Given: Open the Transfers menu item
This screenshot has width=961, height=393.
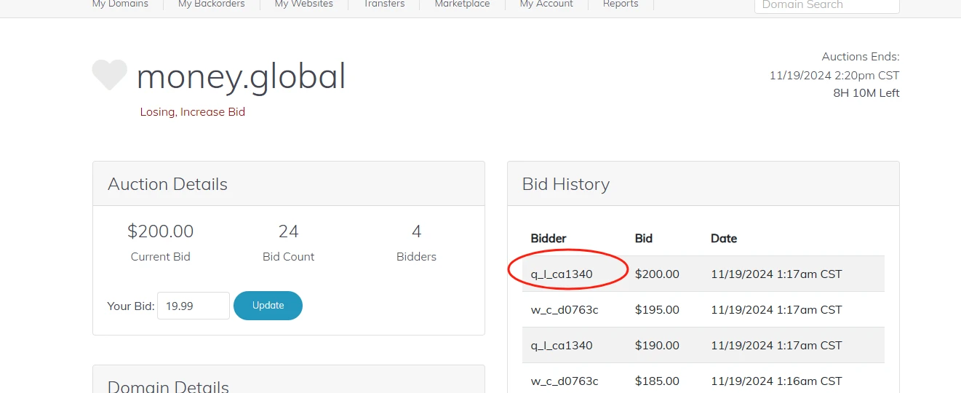Looking at the screenshot, I should coord(384,4).
